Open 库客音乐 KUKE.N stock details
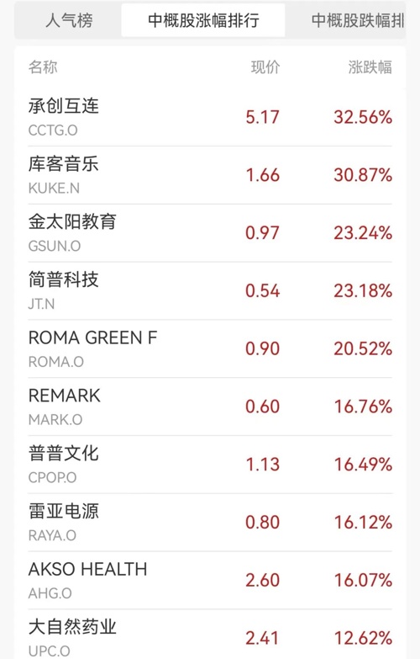 click(210, 175)
